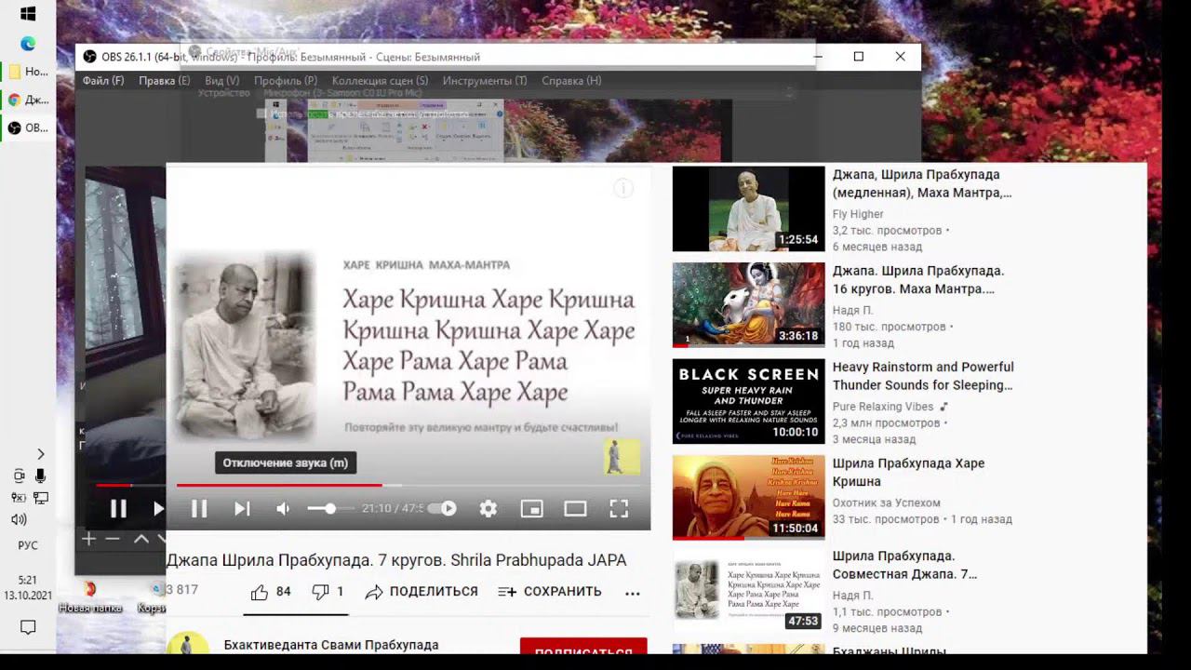Open 'Шрила Прабхупада Харе Кришна' video title
1191x670 pixels.
(908, 472)
